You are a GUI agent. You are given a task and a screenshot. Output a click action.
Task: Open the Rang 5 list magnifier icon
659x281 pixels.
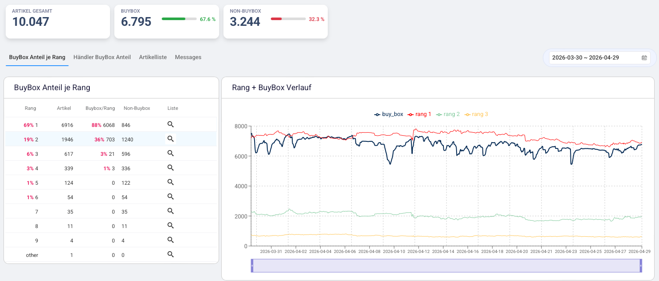pos(171,182)
